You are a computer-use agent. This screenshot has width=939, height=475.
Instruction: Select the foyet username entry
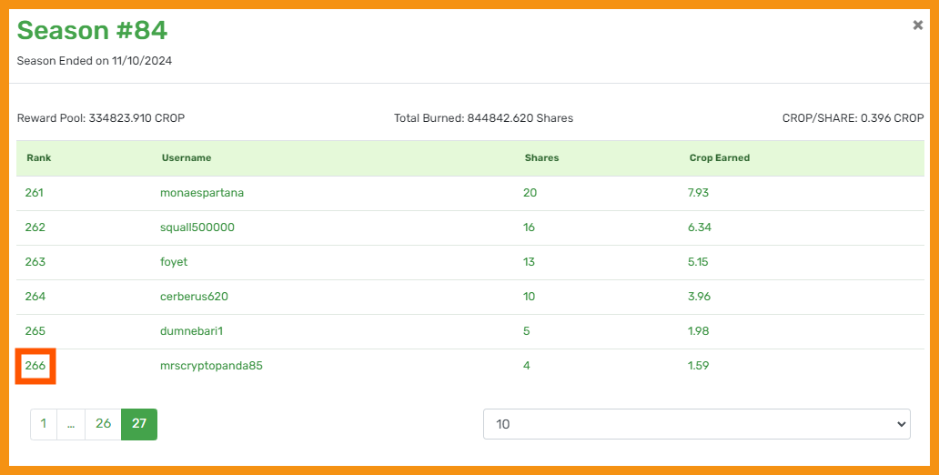click(174, 262)
